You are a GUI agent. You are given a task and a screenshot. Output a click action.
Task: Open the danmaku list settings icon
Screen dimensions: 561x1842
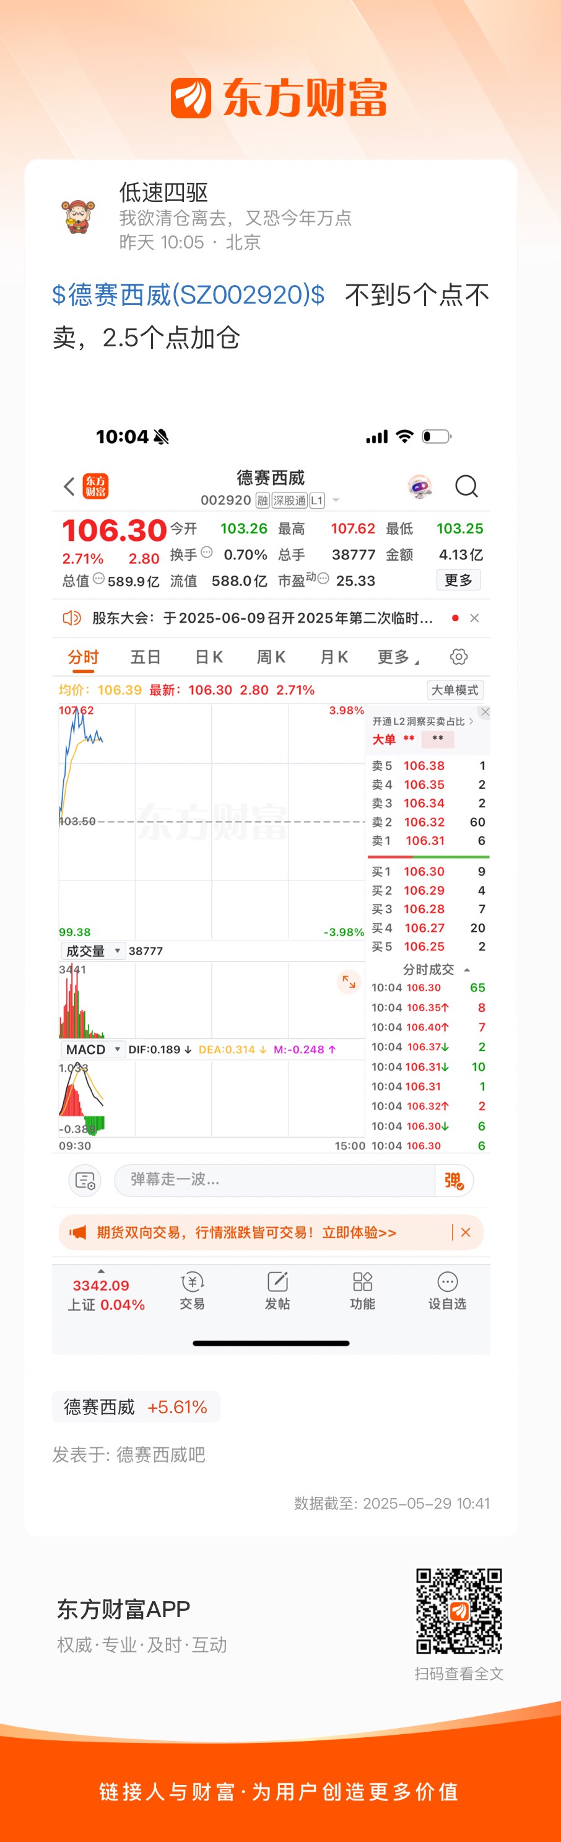click(85, 1180)
